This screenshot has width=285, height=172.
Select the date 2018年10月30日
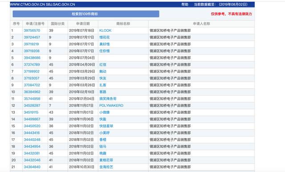tap(81, 167)
